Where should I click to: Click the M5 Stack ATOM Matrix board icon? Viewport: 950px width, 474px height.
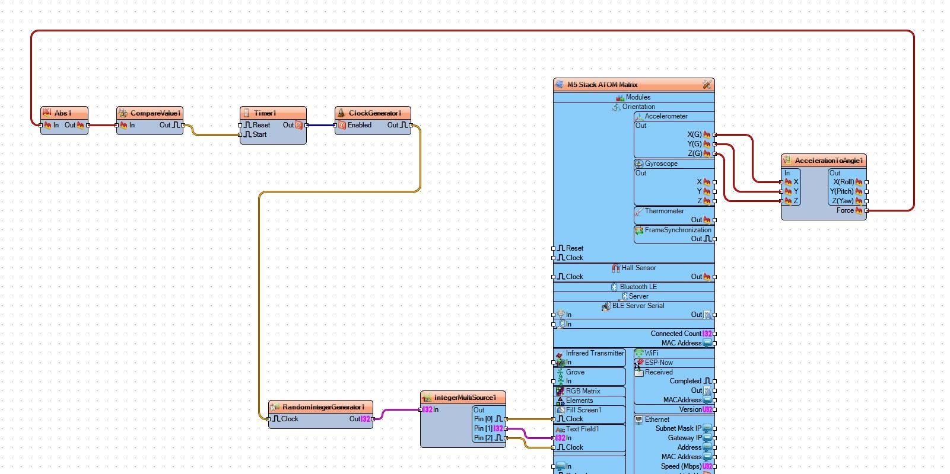(560, 84)
